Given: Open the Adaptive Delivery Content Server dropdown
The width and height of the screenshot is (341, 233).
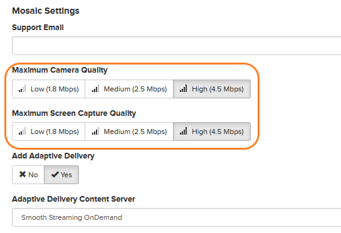Looking at the screenshot, I should point(176,217).
